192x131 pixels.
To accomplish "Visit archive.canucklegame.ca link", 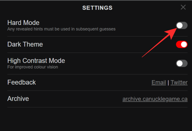I will 155,99.
